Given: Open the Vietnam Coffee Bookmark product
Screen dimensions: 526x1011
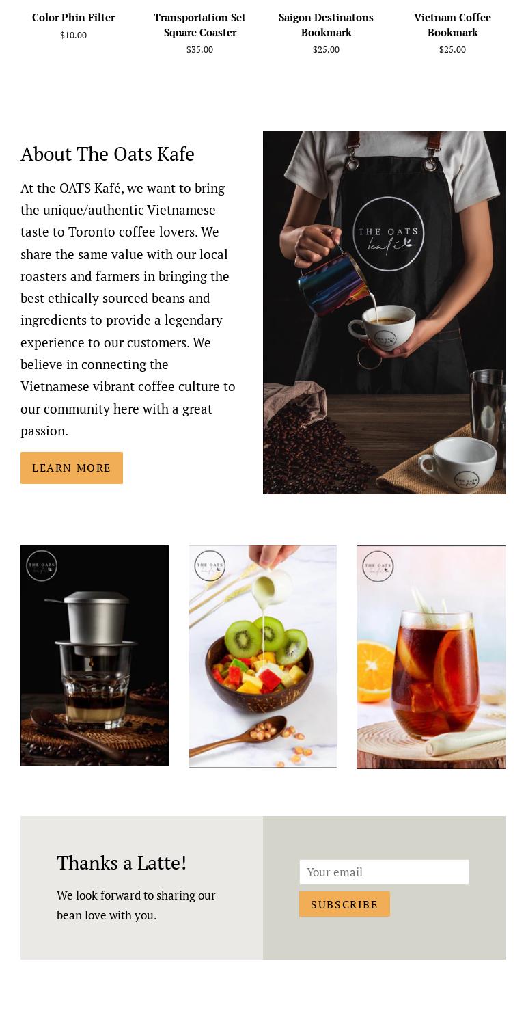Looking at the screenshot, I should click(x=452, y=25).
